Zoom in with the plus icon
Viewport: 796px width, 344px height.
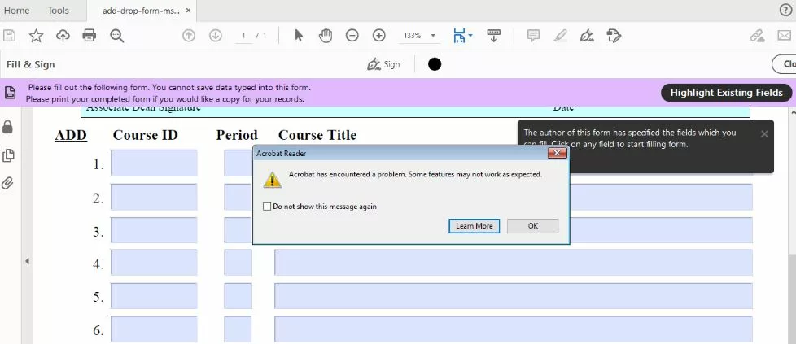click(379, 36)
